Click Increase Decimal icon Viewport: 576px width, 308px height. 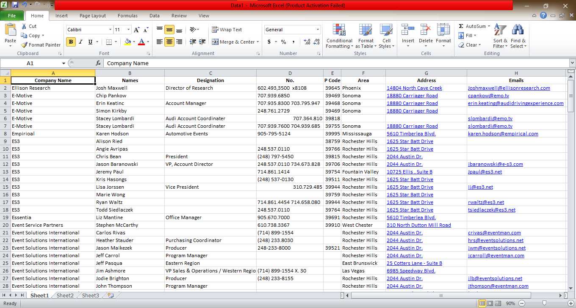tap(307, 42)
